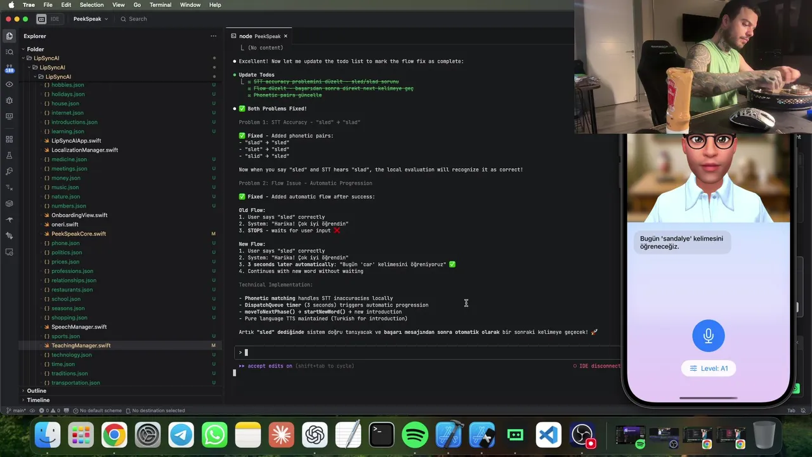Open ChatGPT from the Dock

tap(315, 435)
